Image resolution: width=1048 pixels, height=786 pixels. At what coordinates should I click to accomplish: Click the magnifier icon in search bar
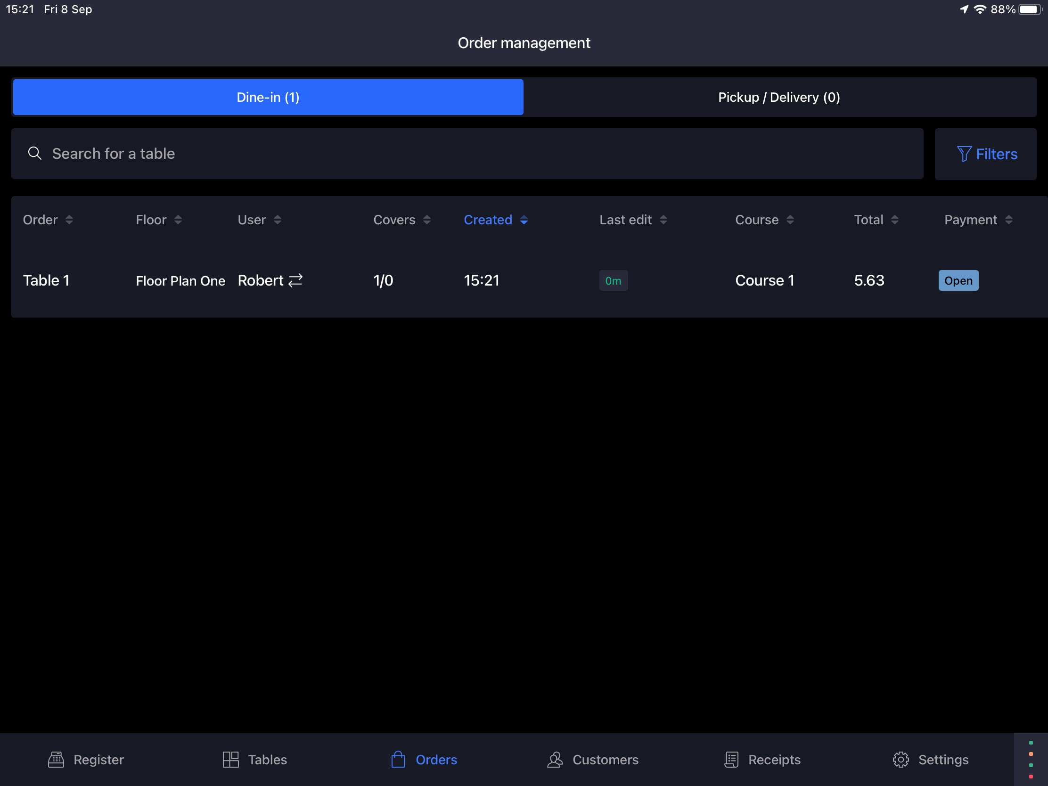pyautogui.click(x=34, y=154)
